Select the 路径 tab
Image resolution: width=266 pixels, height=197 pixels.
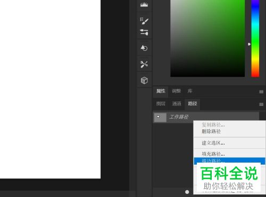pos(193,104)
